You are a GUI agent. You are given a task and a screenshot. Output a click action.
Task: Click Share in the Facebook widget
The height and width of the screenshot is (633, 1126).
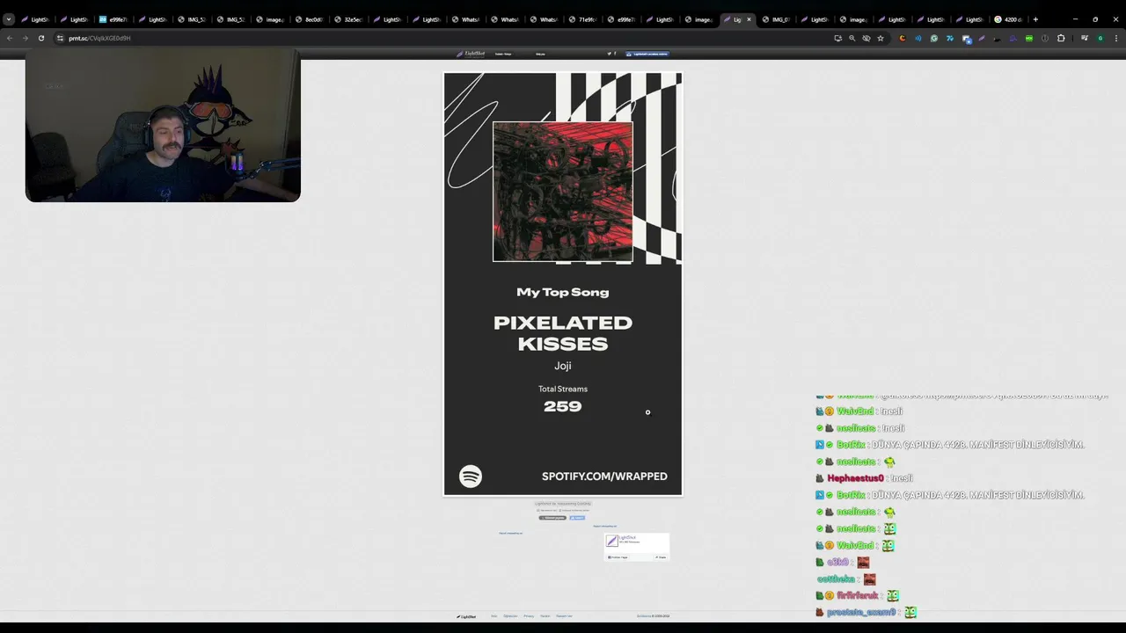pyautogui.click(x=661, y=557)
